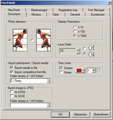Open the time line style pattern button
The image size is (113, 120).
[x=99, y=70]
